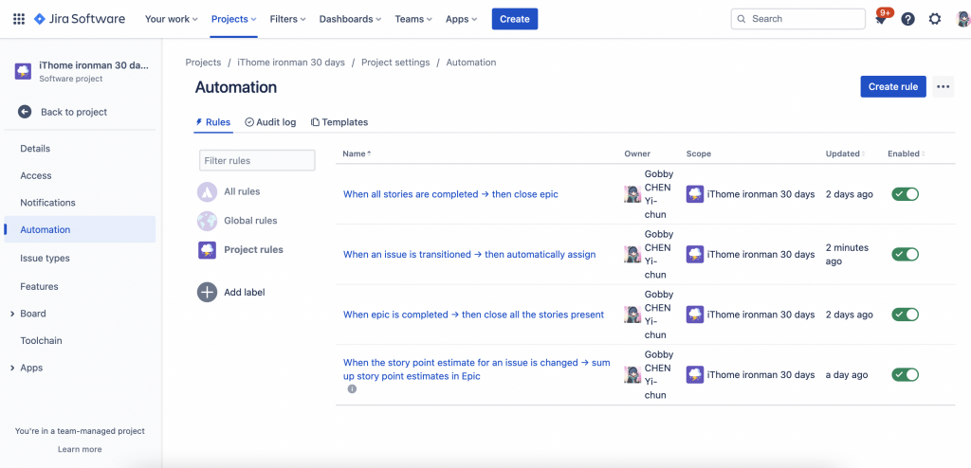Sort rules by Name column
Image resolution: width=971 pixels, height=468 pixels.
coord(357,153)
